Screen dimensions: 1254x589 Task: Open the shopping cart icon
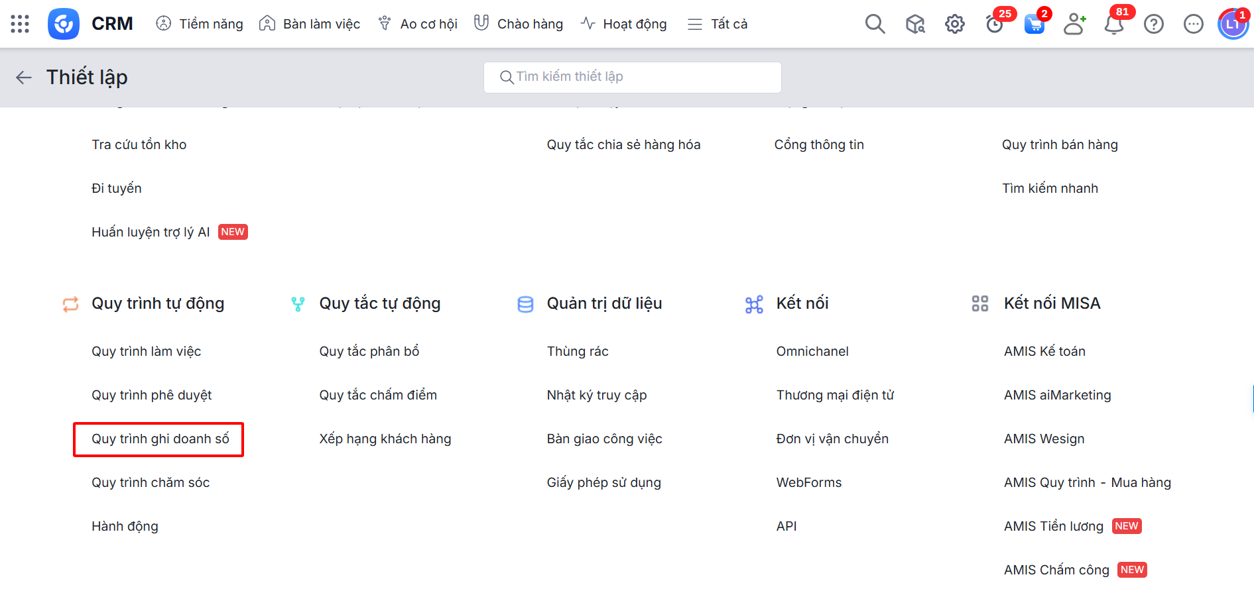[1034, 25]
